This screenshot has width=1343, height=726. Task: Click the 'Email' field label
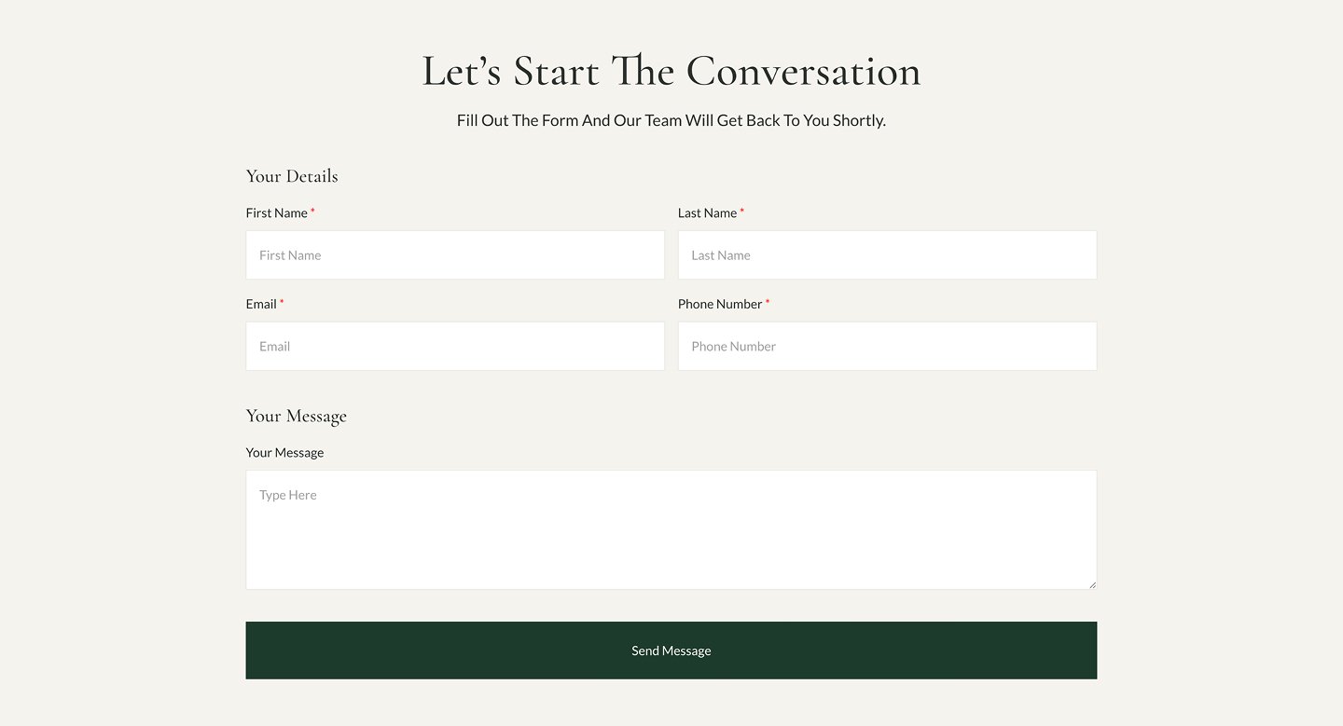(261, 305)
